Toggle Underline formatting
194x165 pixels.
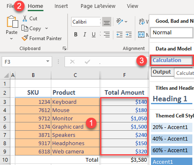(93, 34)
